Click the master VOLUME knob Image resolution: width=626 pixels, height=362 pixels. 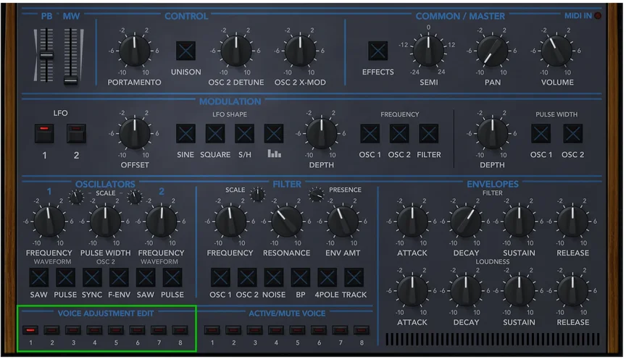pyautogui.click(x=557, y=51)
